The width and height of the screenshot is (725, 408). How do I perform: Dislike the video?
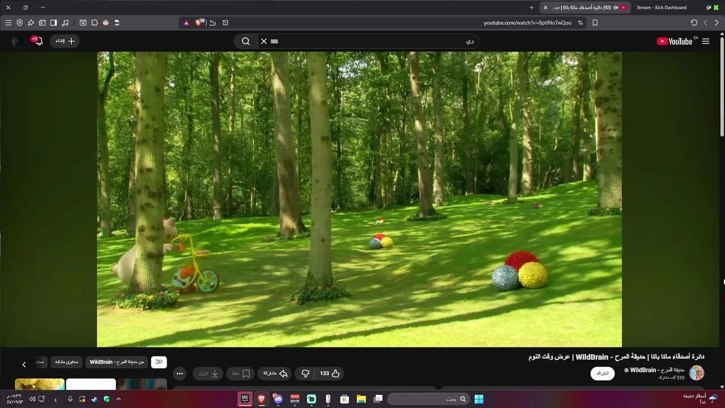[x=305, y=373]
